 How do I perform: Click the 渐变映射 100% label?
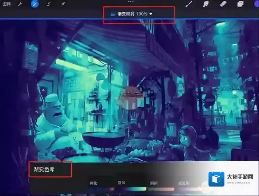point(132,14)
